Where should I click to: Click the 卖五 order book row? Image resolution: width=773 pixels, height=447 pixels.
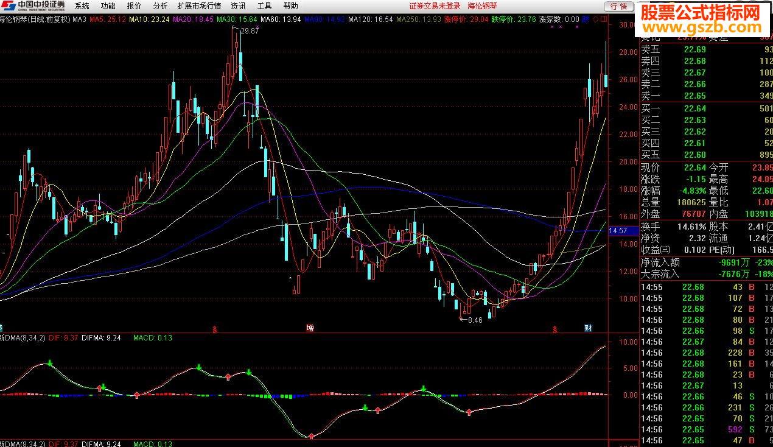(x=706, y=49)
